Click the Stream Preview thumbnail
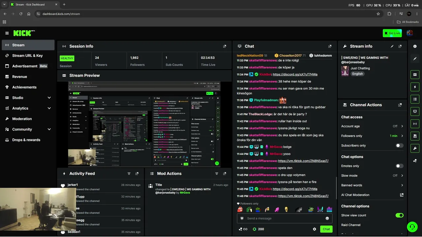 144,124
